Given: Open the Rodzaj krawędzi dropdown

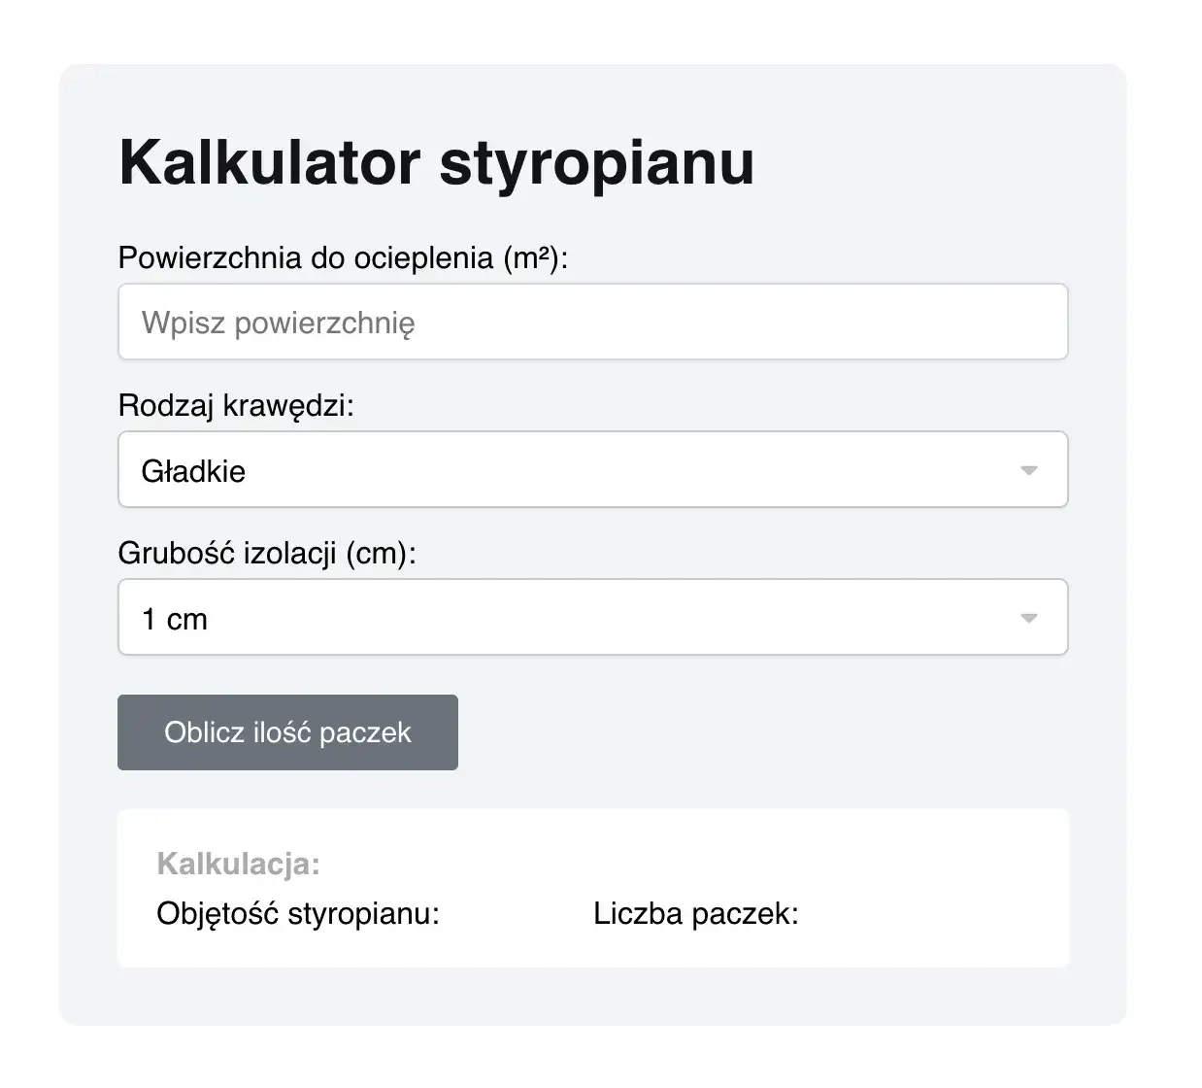Looking at the screenshot, I should pos(592,469).
